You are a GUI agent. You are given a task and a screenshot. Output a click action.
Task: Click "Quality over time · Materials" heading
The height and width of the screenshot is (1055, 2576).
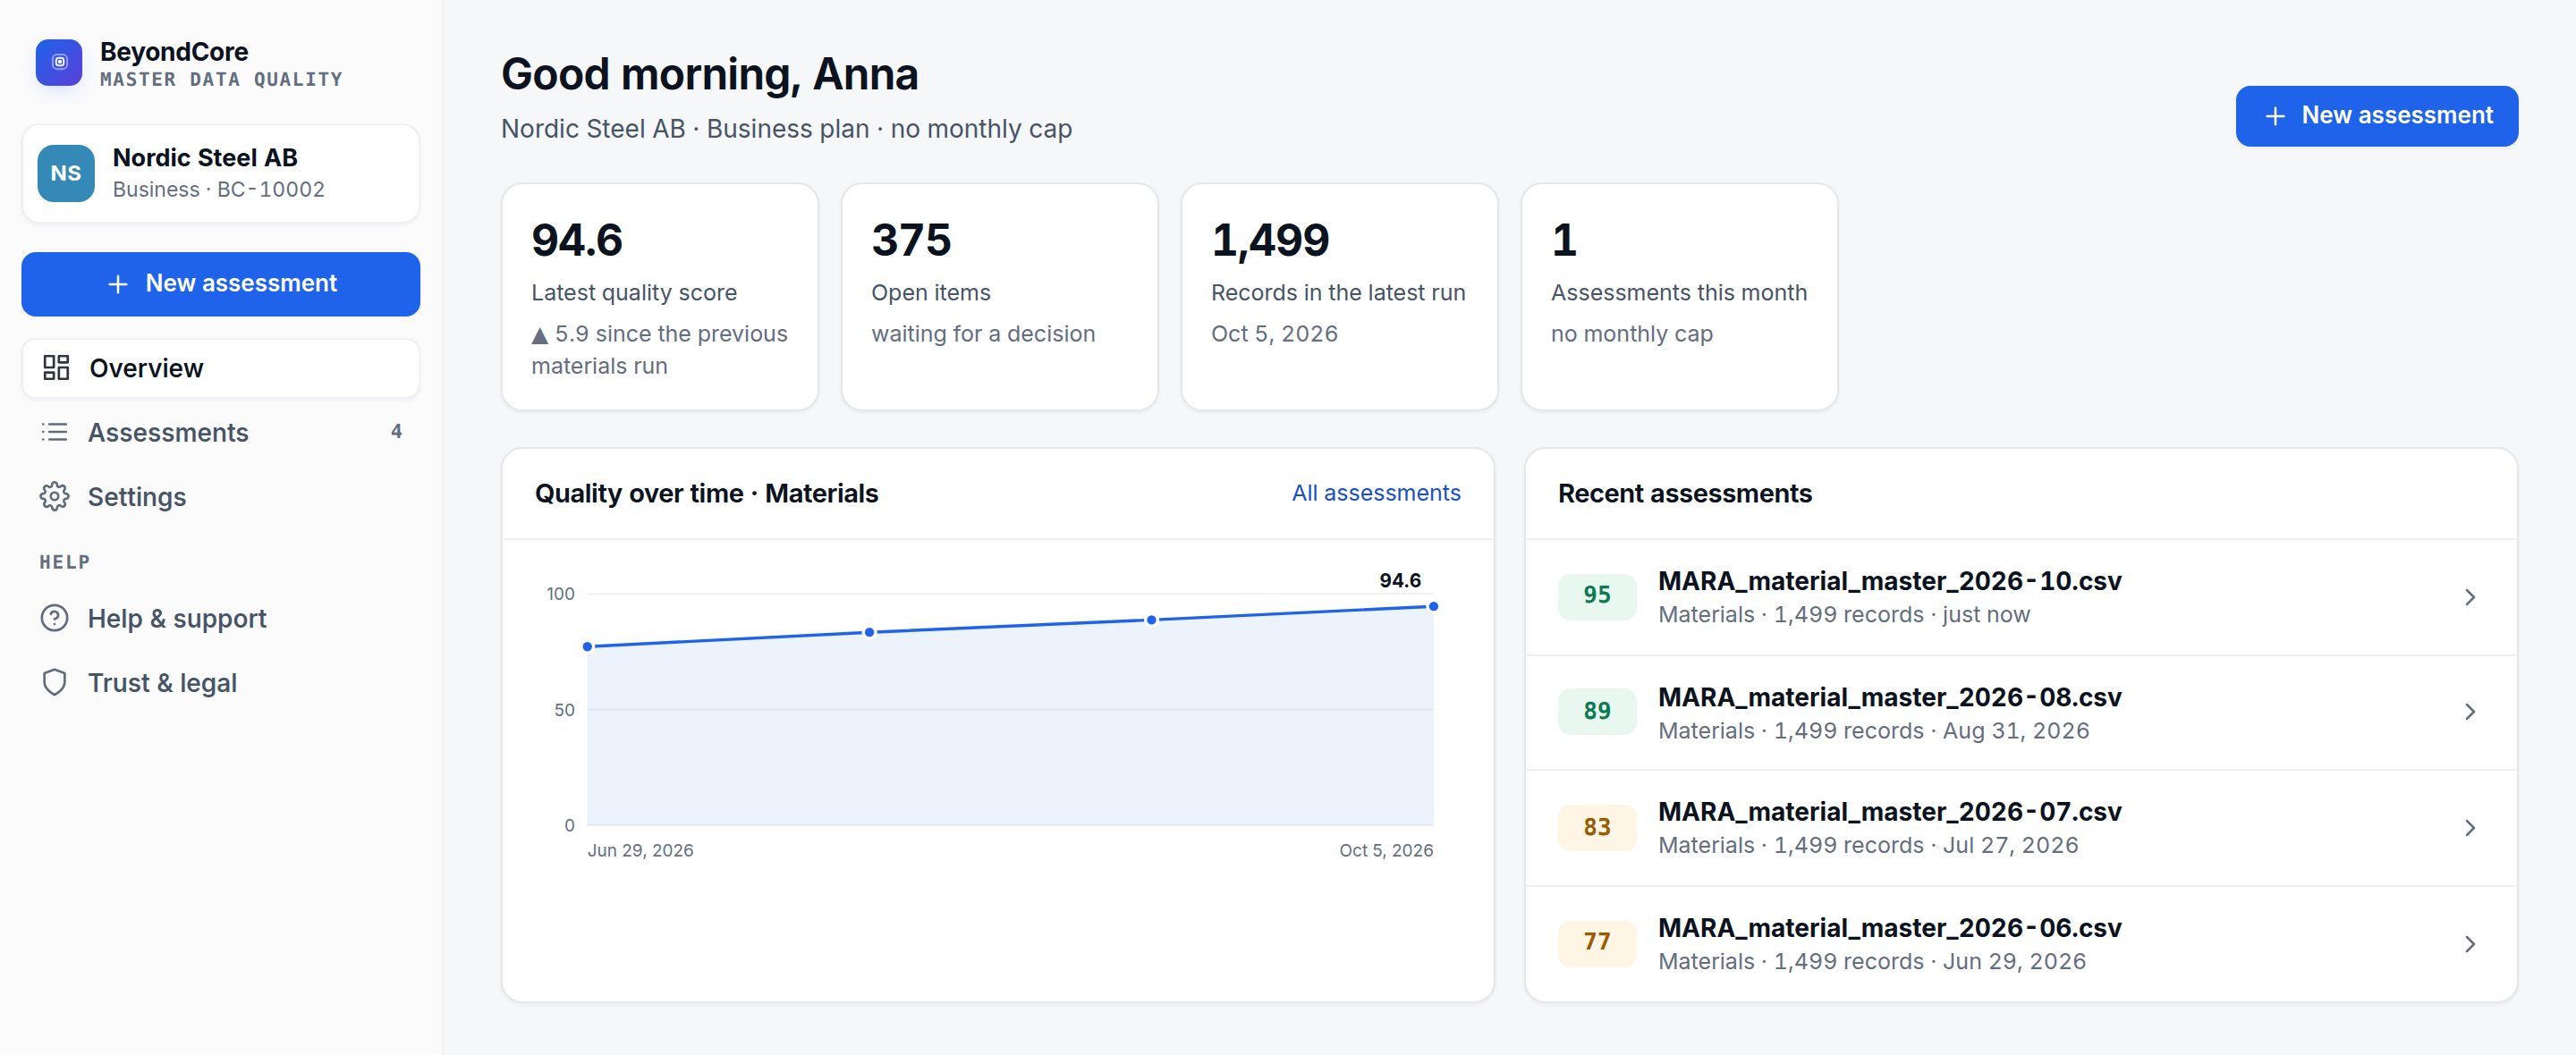tap(706, 494)
